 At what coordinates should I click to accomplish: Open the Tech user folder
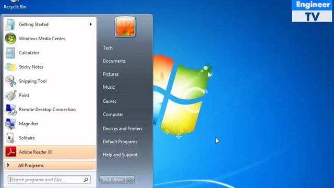108,48
